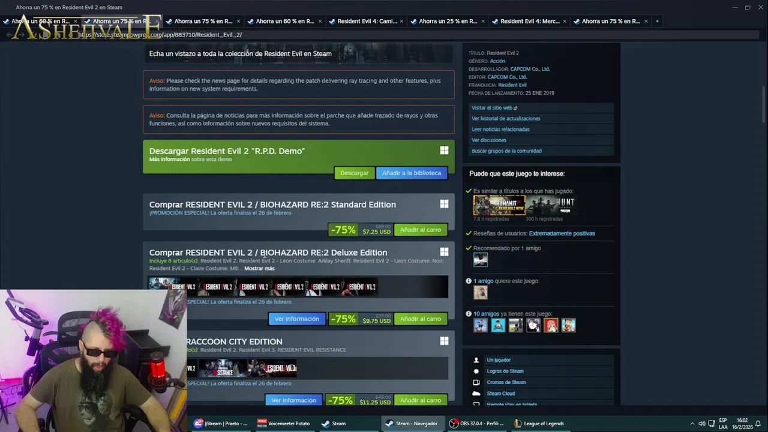Image resolution: width=768 pixels, height=432 pixels.
Task: Expand system tray hidden icons chevron
Action: tap(692, 424)
